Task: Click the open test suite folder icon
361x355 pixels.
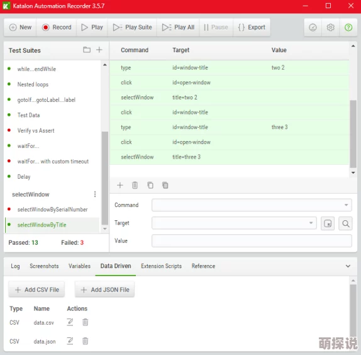Action: click(87, 50)
